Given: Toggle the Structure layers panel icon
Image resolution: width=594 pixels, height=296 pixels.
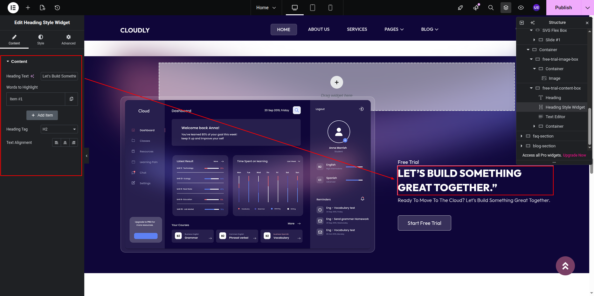Looking at the screenshot, I should click(x=506, y=8).
